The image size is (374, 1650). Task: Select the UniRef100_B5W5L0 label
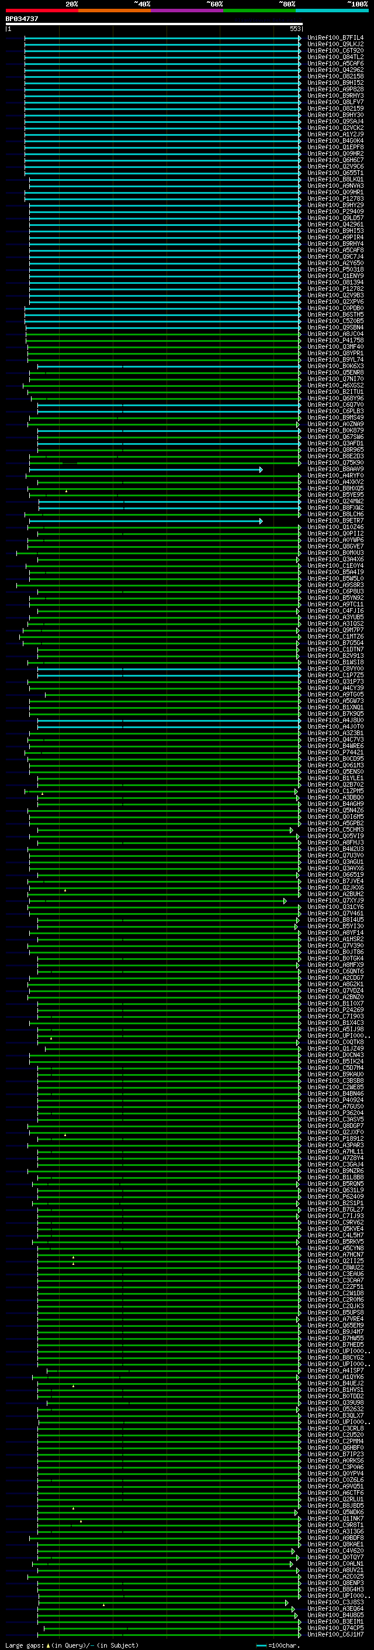[x=335, y=578]
